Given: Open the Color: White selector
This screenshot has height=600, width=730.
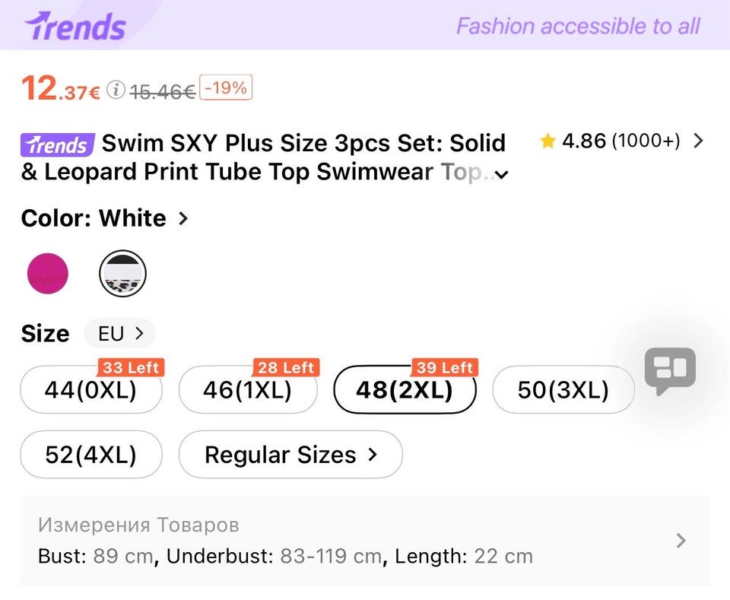Looking at the screenshot, I should (x=105, y=218).
